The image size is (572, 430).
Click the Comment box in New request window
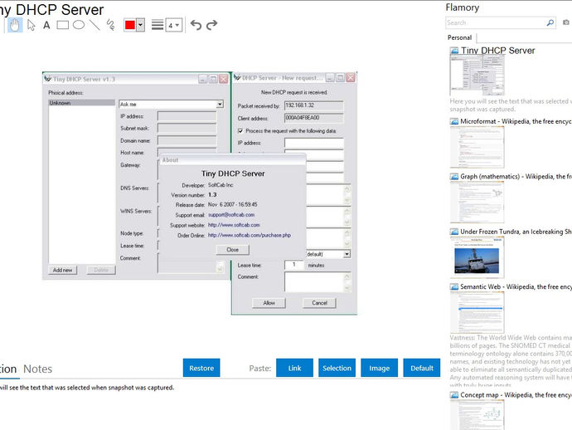click(318, 282)
